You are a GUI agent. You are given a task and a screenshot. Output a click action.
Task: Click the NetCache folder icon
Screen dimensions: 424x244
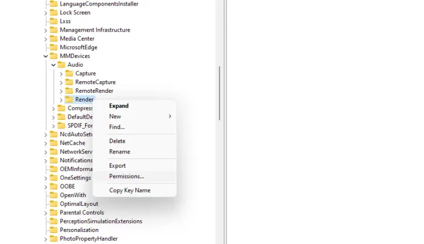click(54, 143)
